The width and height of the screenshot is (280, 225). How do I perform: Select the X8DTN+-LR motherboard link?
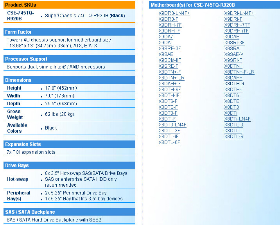[x=171, y=78]
